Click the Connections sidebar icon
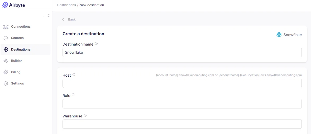311x134 pixels. click(6, 27)
